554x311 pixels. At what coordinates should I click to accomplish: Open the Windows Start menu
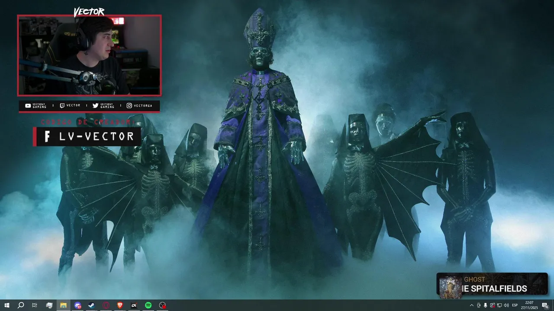(7, 305)
